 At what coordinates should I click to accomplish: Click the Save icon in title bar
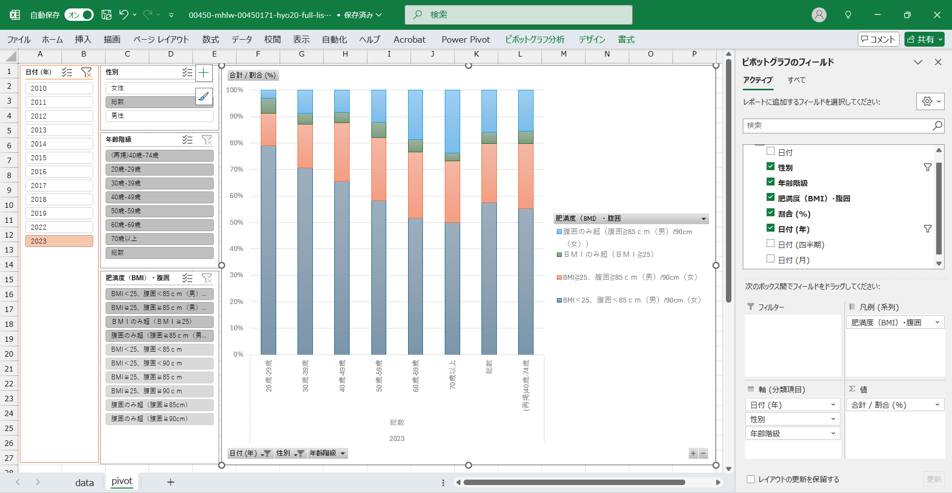point(107,15)
